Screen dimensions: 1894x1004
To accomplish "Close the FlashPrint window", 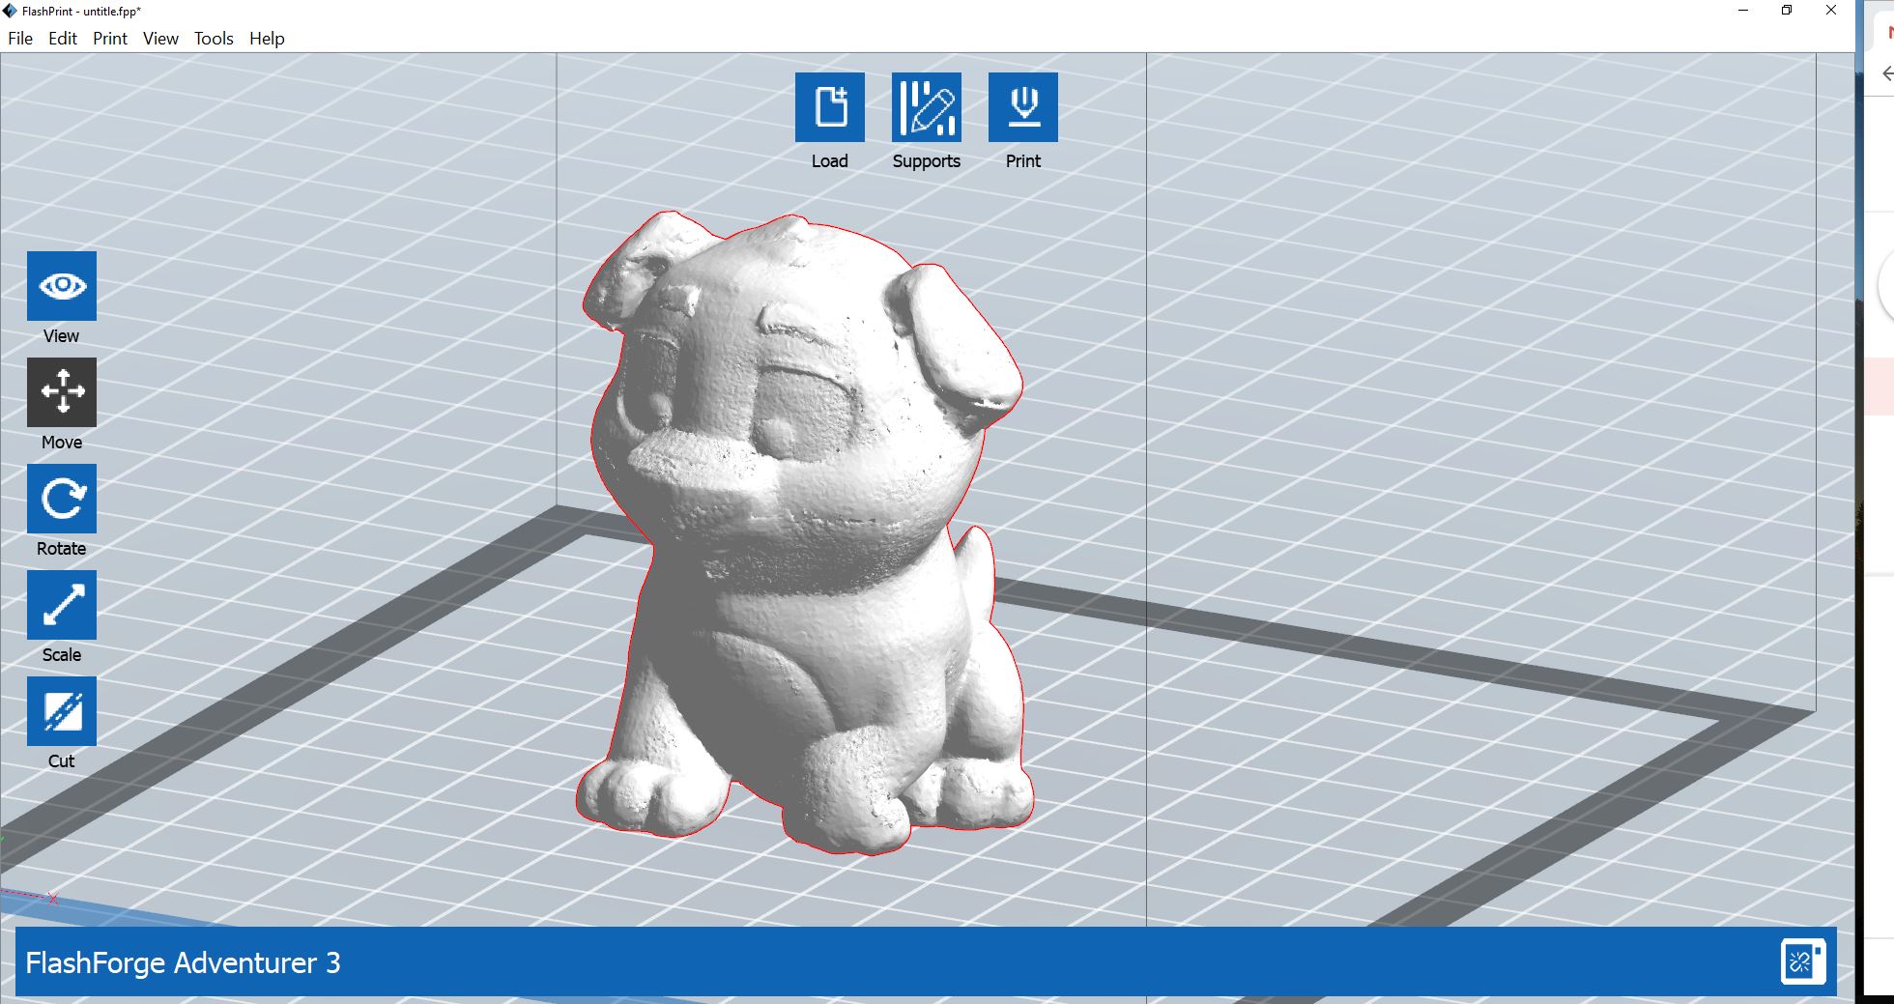I will (1831, 11).
